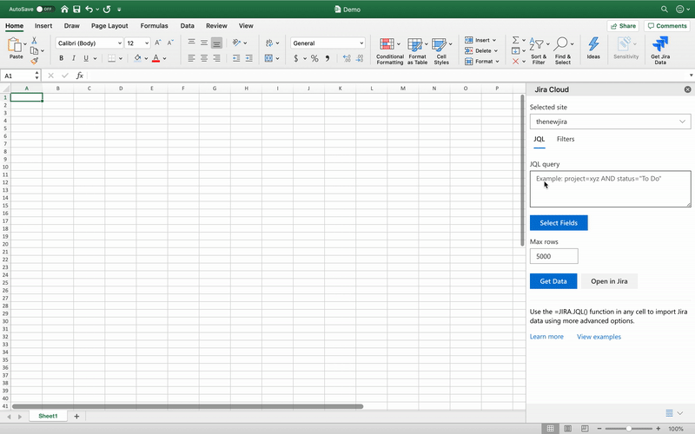Click the Save disk icon in title bar
Viewport: 695px width, 434px height.
pyautogui.click(x=76, y=9)
